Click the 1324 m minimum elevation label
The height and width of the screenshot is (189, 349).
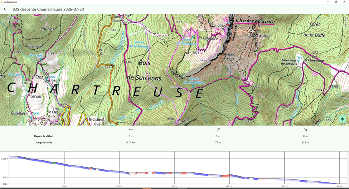(4, 184)
